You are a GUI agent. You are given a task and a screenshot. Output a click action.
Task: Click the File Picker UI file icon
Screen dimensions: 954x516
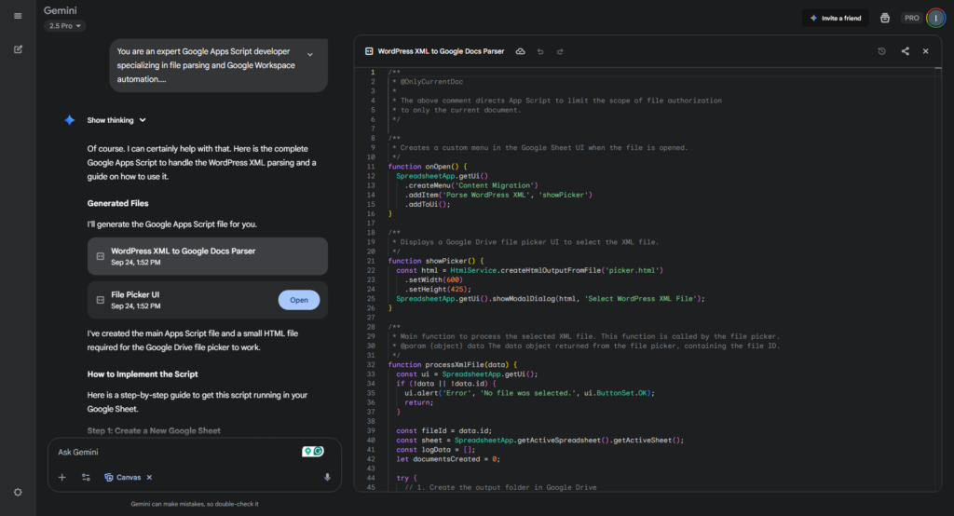(101, 300)
